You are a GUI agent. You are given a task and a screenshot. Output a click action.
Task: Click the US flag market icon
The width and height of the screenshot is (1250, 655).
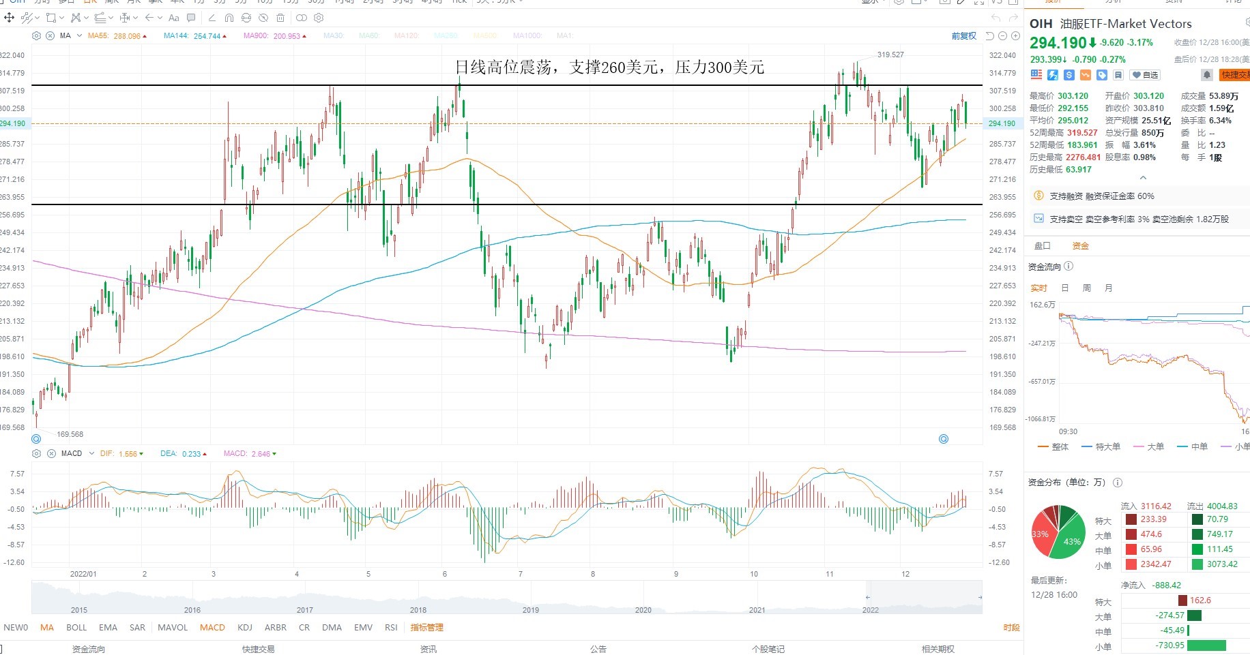pyautogui.click(x=1036, y=74)
